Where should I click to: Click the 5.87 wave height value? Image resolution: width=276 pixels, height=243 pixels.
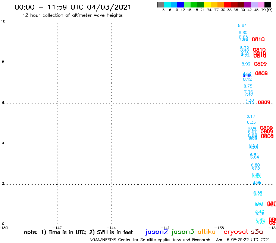pos(261,223)
